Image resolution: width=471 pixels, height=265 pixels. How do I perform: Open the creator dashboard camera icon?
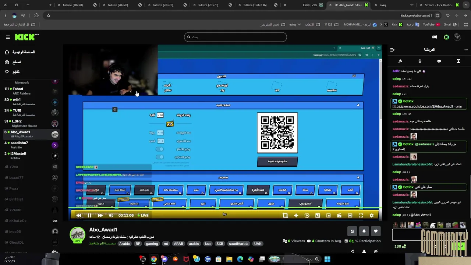click(435, 37)
